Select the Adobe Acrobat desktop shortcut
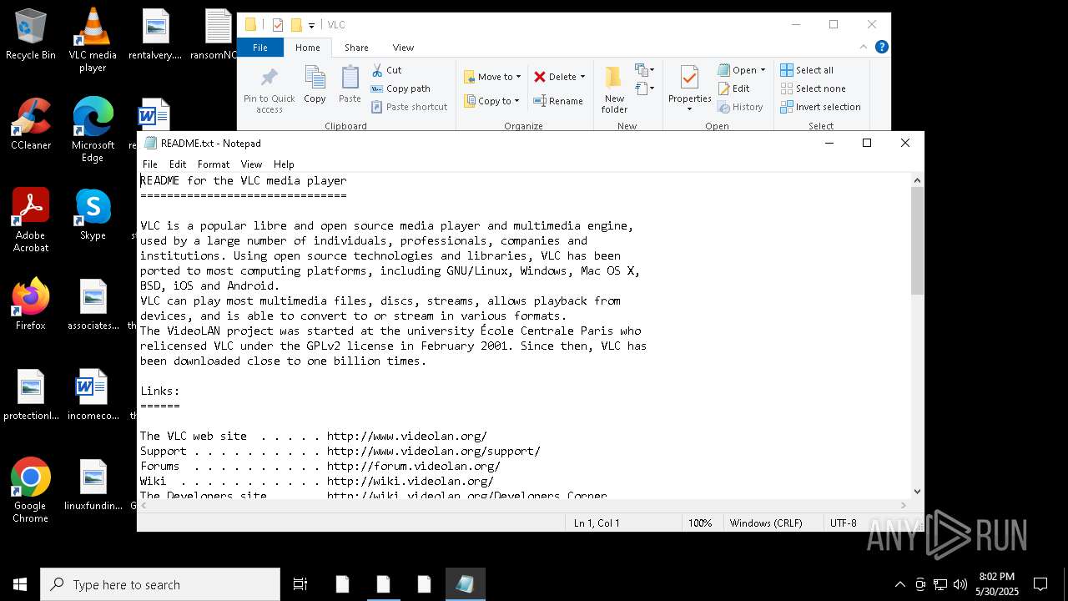This screenshot has height=601, width=1068. pos(31,220)
